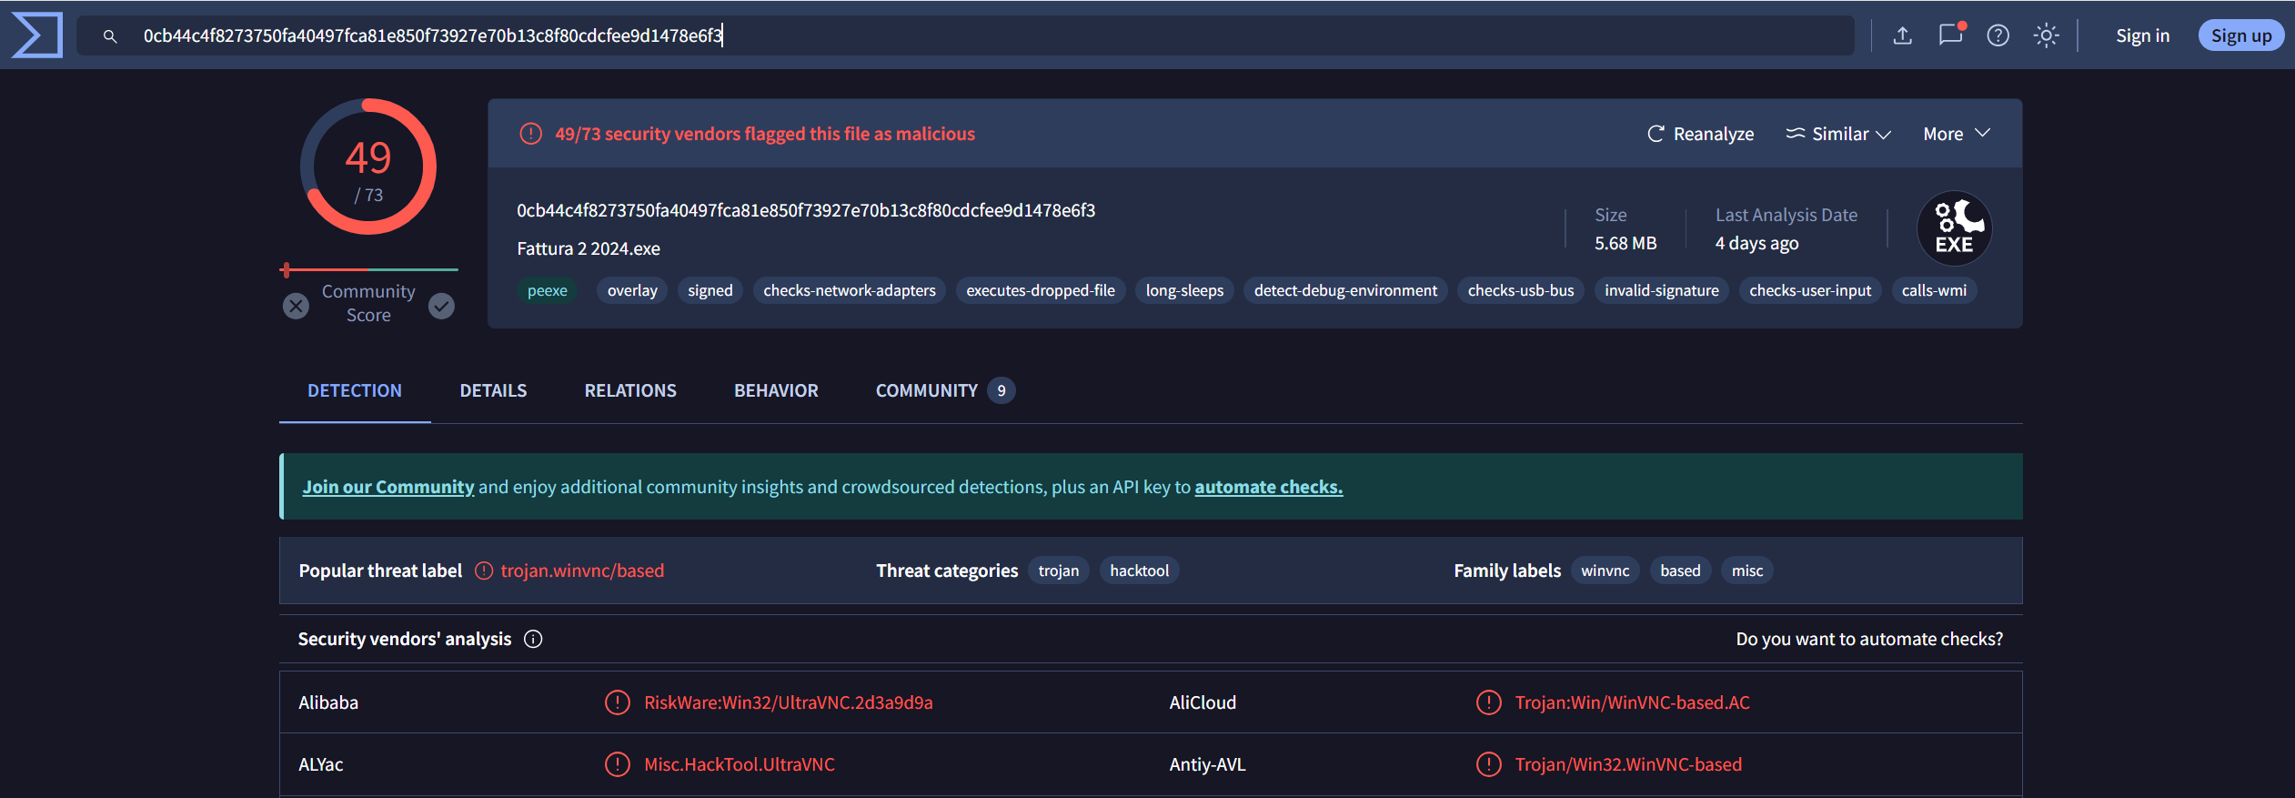Click the warning icon beside 49/73 vendors flagged
Screen dimensions: 2295x798
click(x=530, y=134)
